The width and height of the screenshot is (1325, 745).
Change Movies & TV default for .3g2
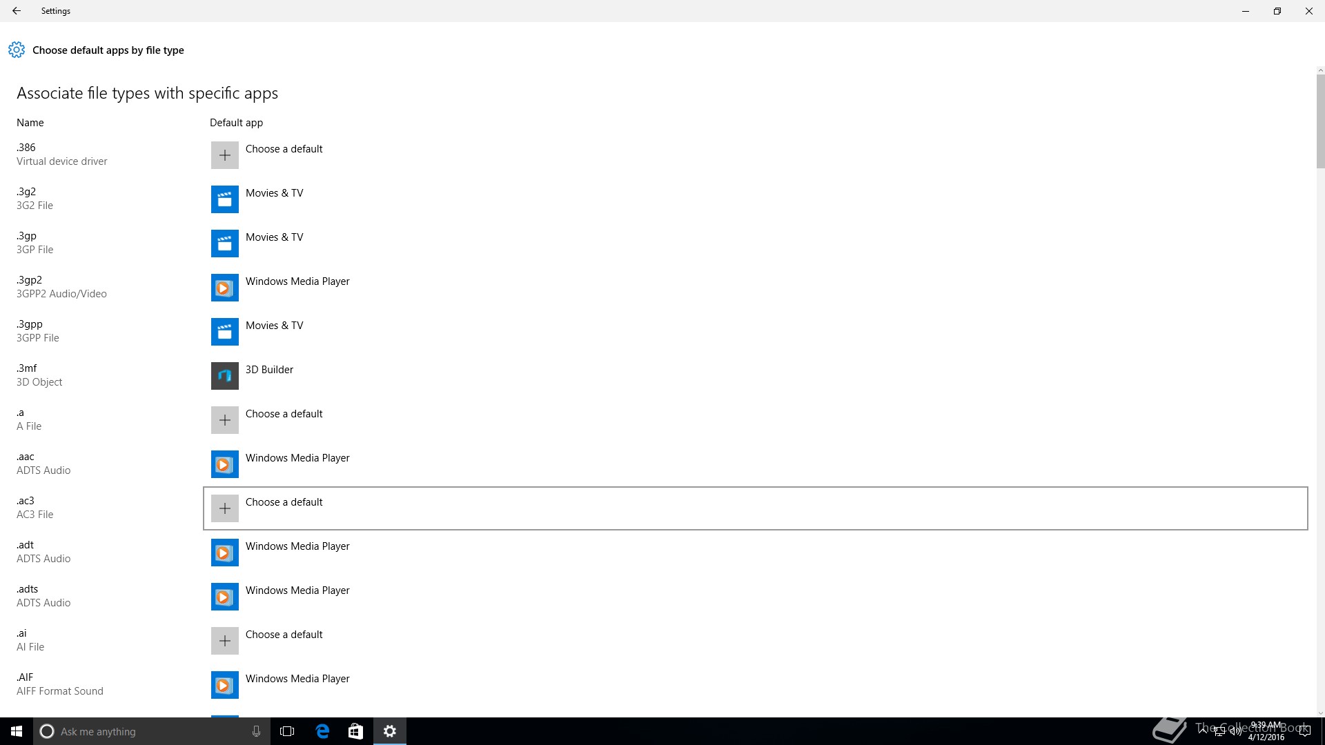[756, 199]
